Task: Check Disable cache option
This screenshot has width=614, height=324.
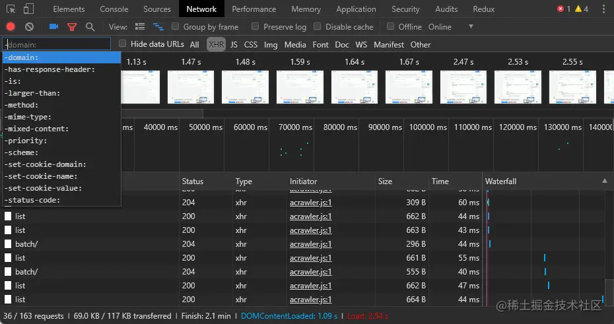Action: coord(317,26)
